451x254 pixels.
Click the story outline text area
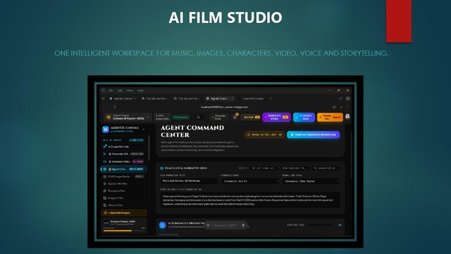(x=250, y=200)
